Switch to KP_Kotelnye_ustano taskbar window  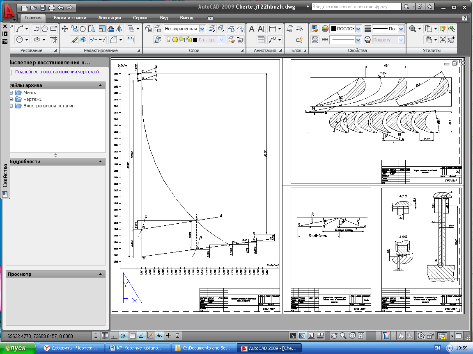click(x=139, y=348)
